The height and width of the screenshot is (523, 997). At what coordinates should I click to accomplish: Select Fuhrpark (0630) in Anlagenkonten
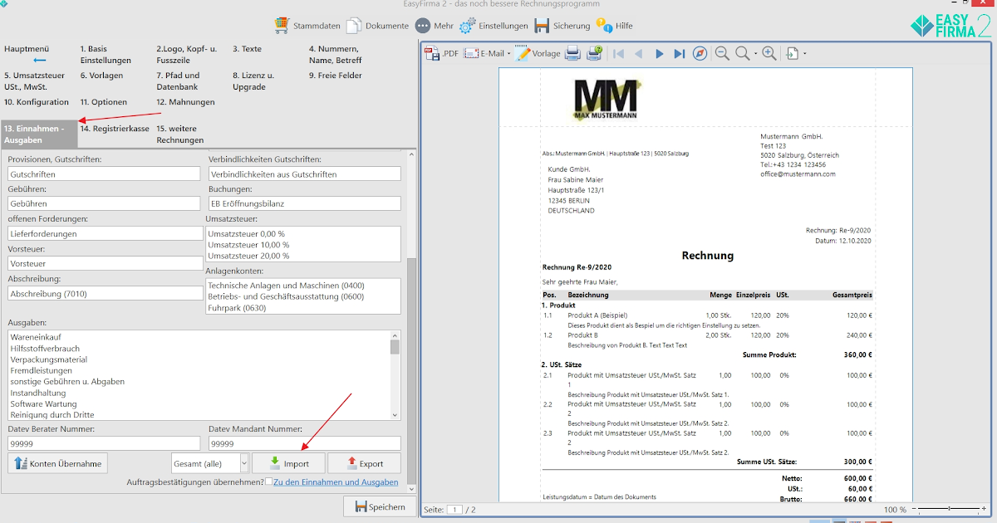coord(237,308)
